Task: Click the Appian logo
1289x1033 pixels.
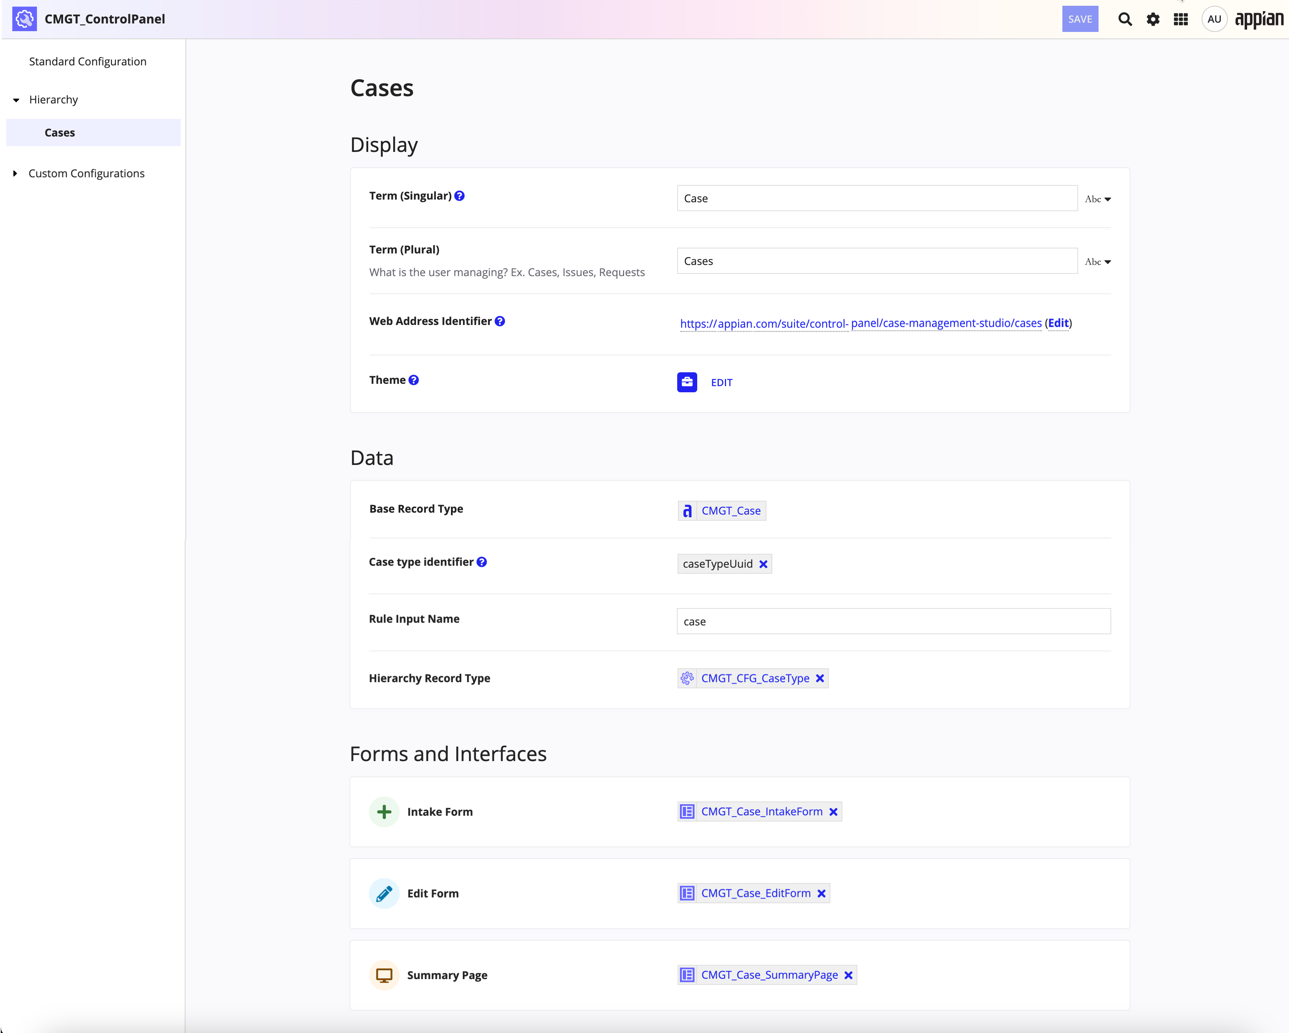Action: pyautogui.click(x=1259, y=19)
